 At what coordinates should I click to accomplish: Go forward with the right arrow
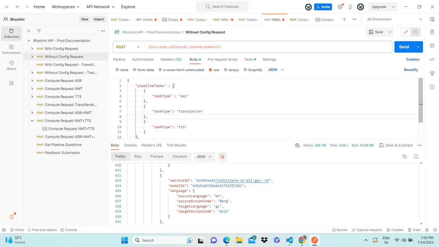(x=27, y=7)
